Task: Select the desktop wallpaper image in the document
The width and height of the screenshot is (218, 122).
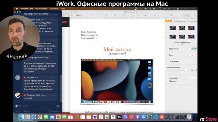Action: click(117, 81)
